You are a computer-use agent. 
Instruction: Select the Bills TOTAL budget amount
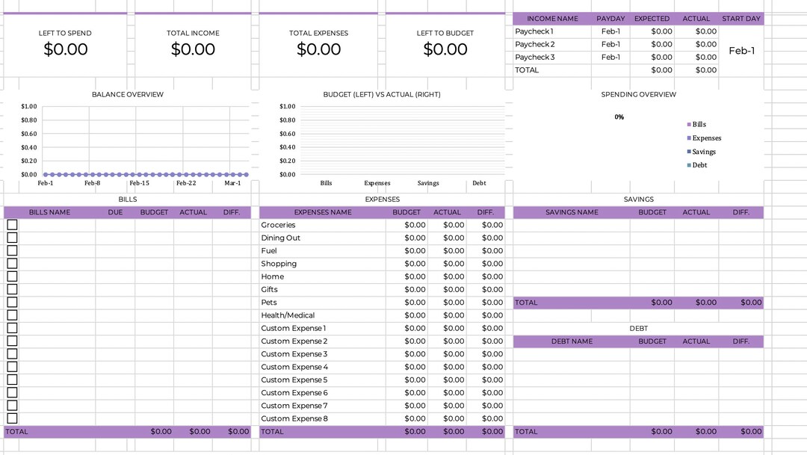(x=155, y=432)
